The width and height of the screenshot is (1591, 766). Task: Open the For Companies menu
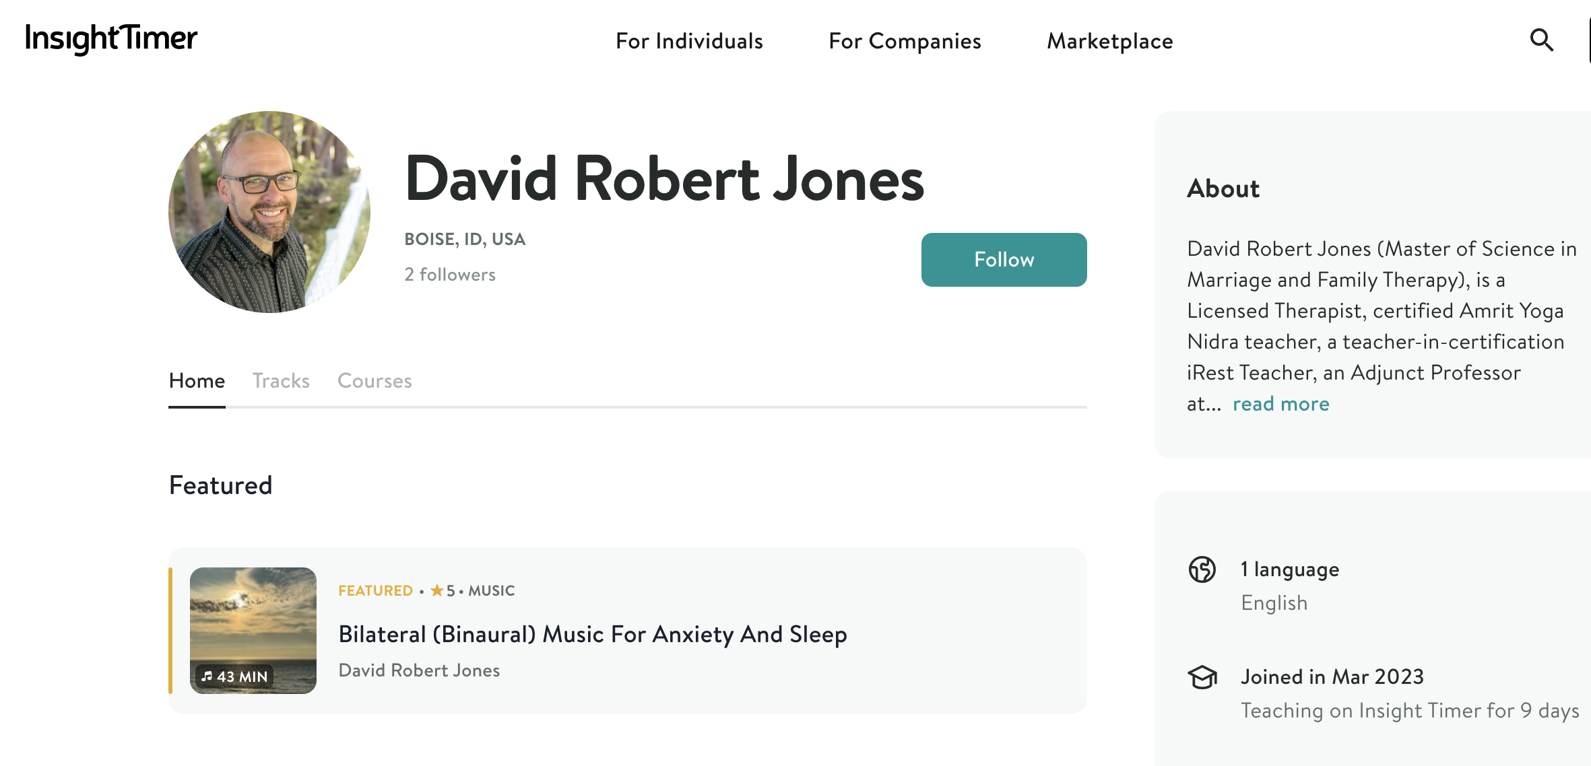pyautogui.click(x=905, y=41)
